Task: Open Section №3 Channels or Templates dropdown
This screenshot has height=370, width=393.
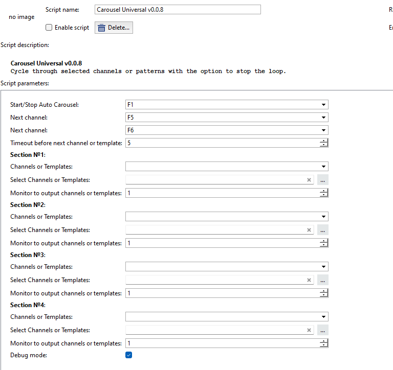Action: [x=227, y=267]
